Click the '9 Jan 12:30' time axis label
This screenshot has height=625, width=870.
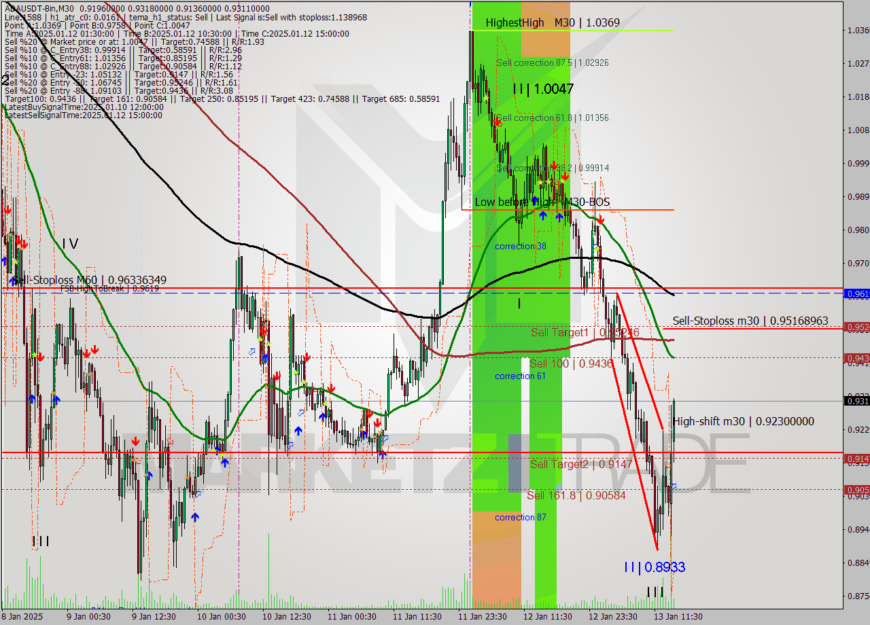click(154, 616)
